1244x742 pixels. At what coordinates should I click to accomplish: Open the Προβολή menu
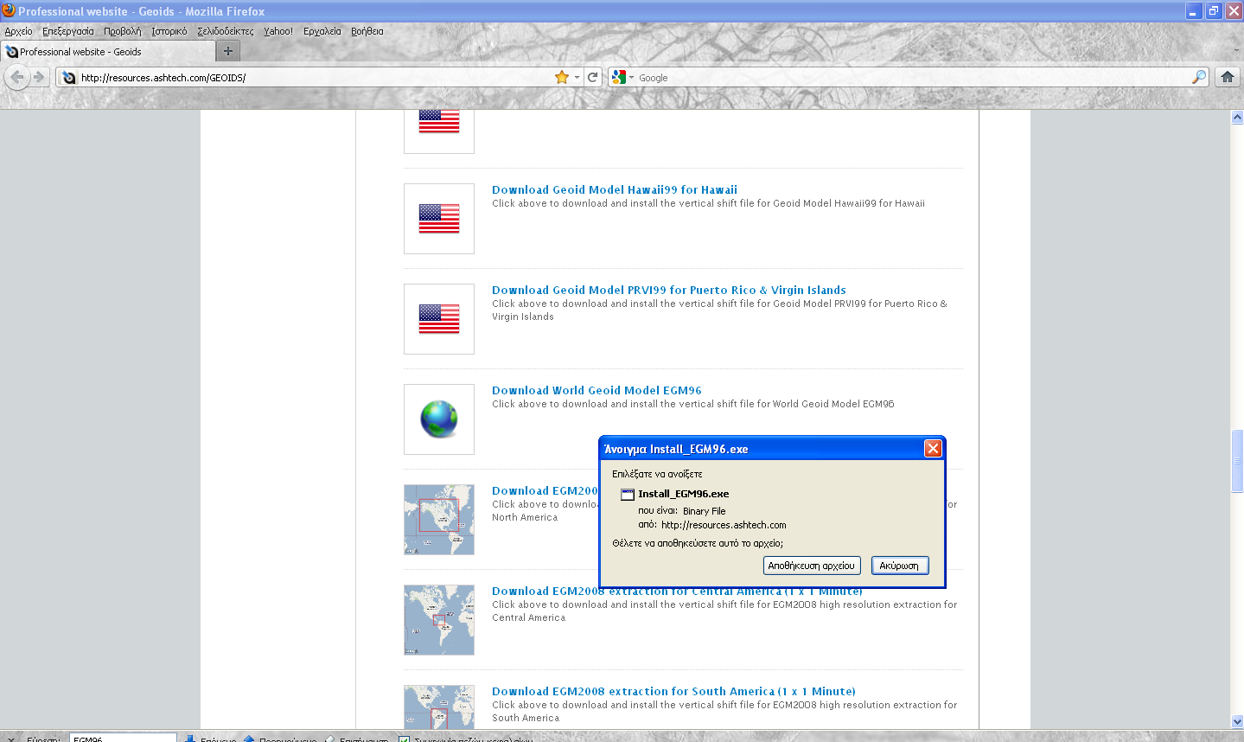[123, 31]
